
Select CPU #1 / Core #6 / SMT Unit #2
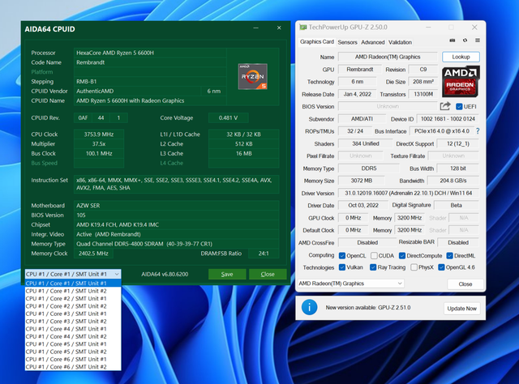tap(73, 367)
